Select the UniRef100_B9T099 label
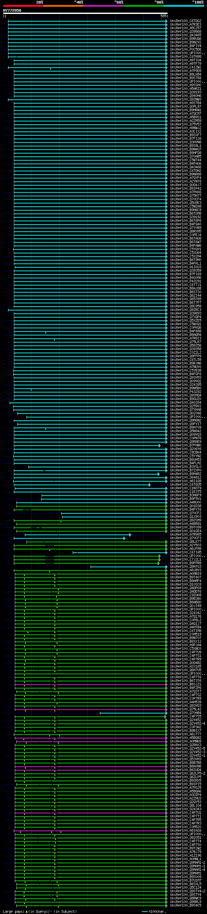 click(185, 527)
